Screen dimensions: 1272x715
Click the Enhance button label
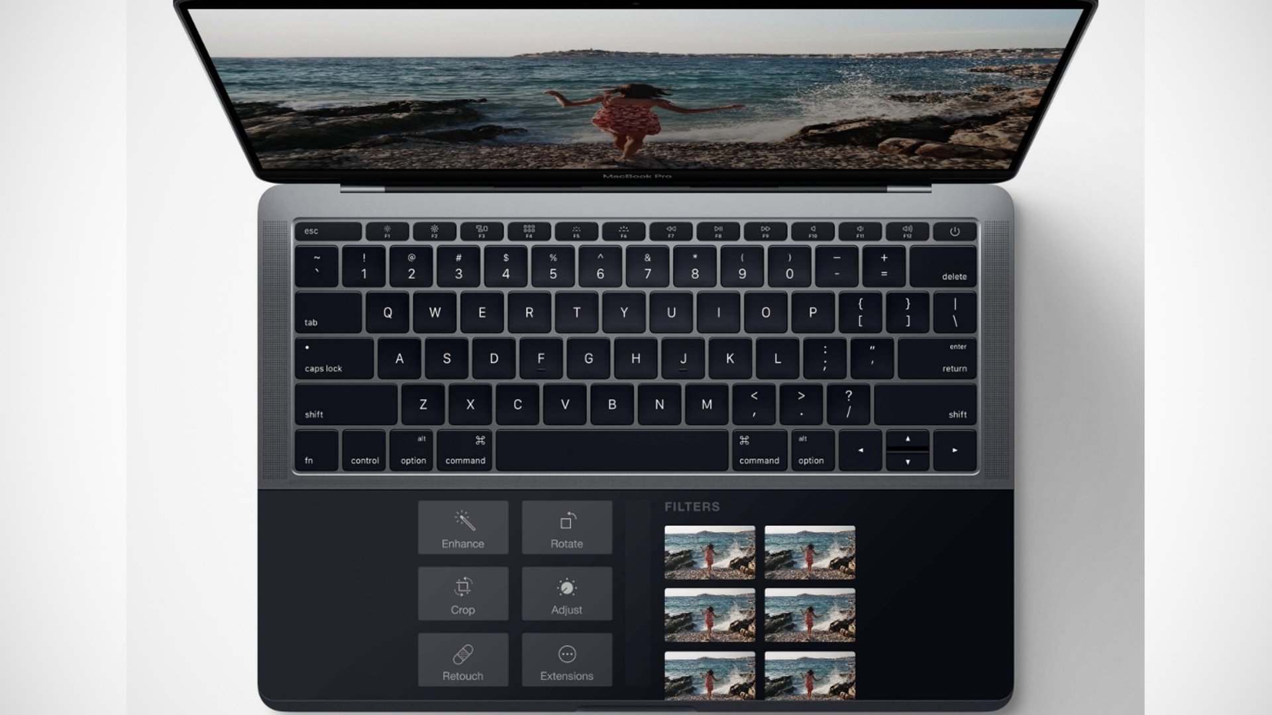[x=462, y=543]
